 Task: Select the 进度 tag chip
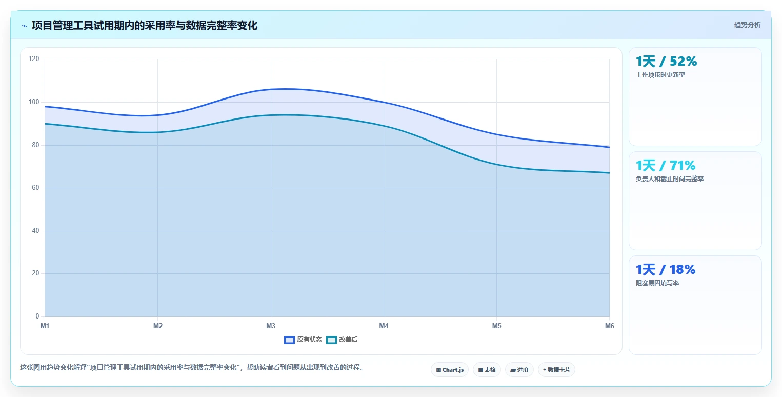tap(519, 370)
